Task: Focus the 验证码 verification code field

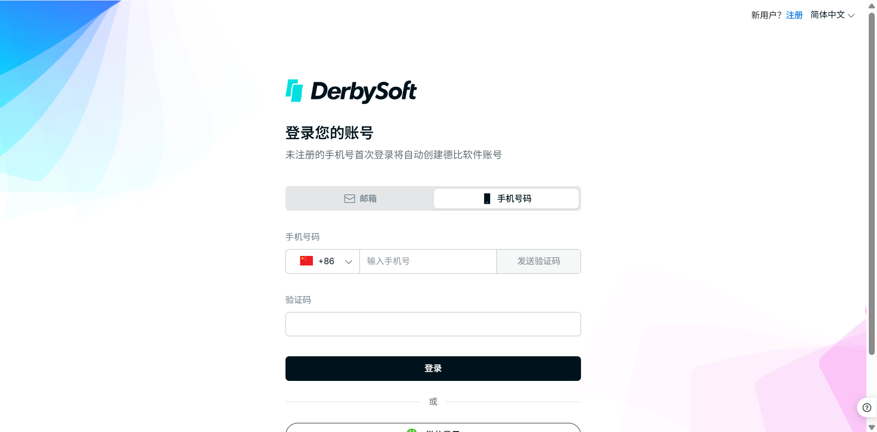Action: (x=433, y=324)
